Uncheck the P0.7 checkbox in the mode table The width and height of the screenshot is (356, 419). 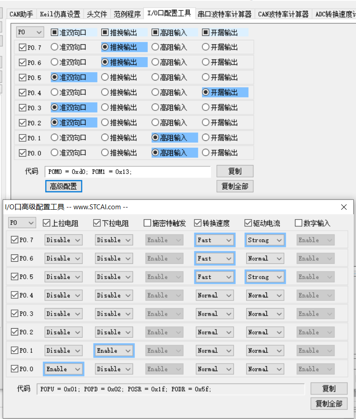click(x=22, y=47)
